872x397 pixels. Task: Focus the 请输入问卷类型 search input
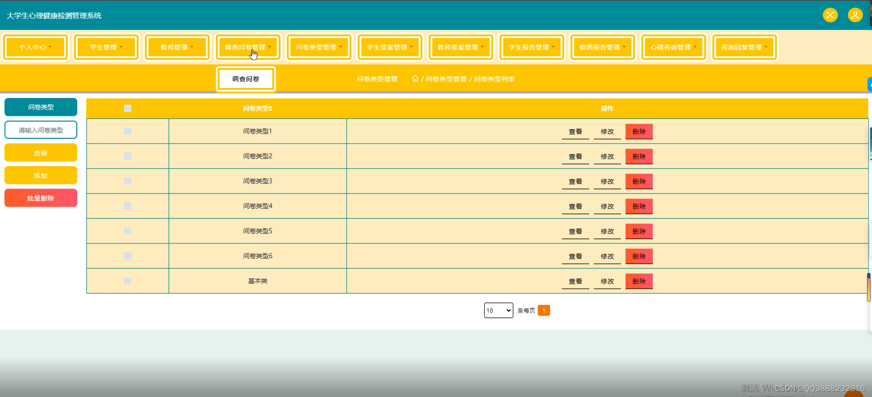click(41, 130)
